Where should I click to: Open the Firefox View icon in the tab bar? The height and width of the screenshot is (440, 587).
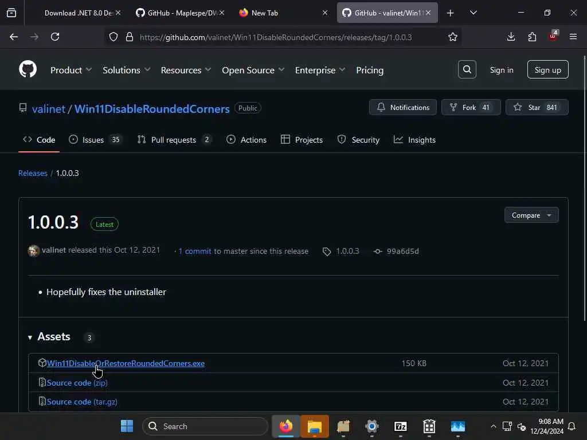click(11, 13)
